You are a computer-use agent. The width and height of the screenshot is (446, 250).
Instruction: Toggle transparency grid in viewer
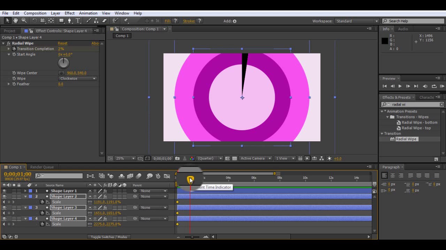234,159
